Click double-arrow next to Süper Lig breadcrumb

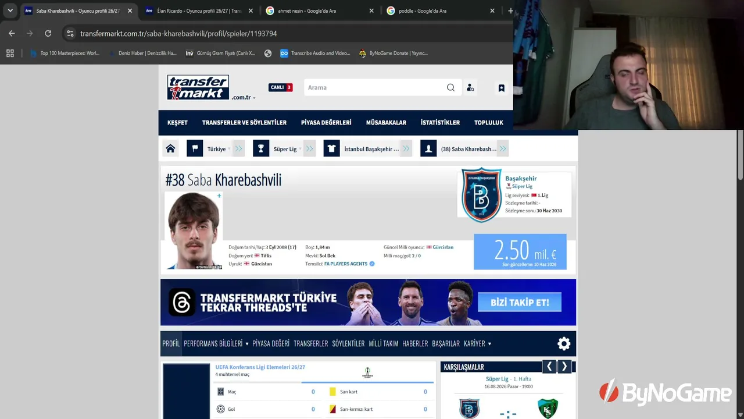point(310,149)
